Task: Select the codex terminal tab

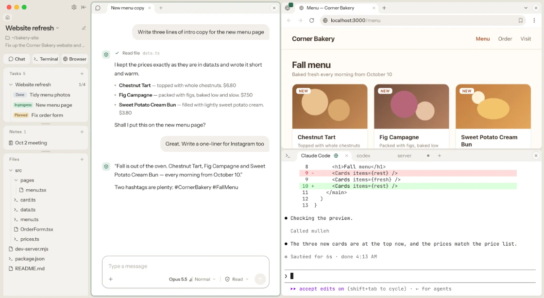Action: tap(363, 156)
